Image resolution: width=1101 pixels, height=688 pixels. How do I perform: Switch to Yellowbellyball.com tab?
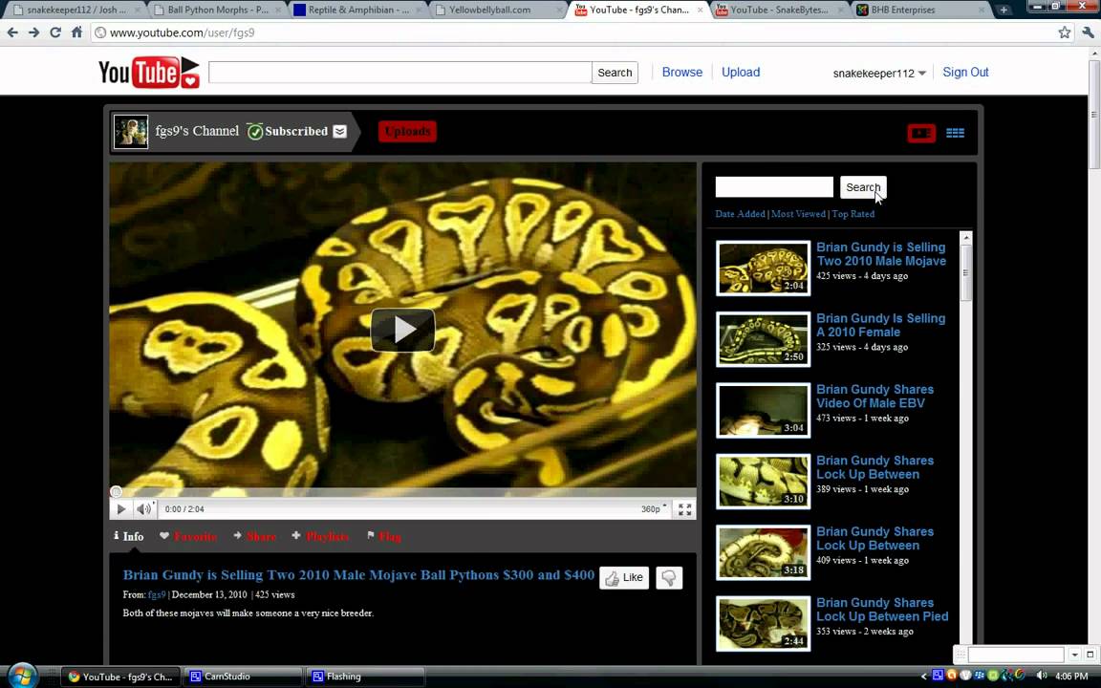click(x=497, y=10)
